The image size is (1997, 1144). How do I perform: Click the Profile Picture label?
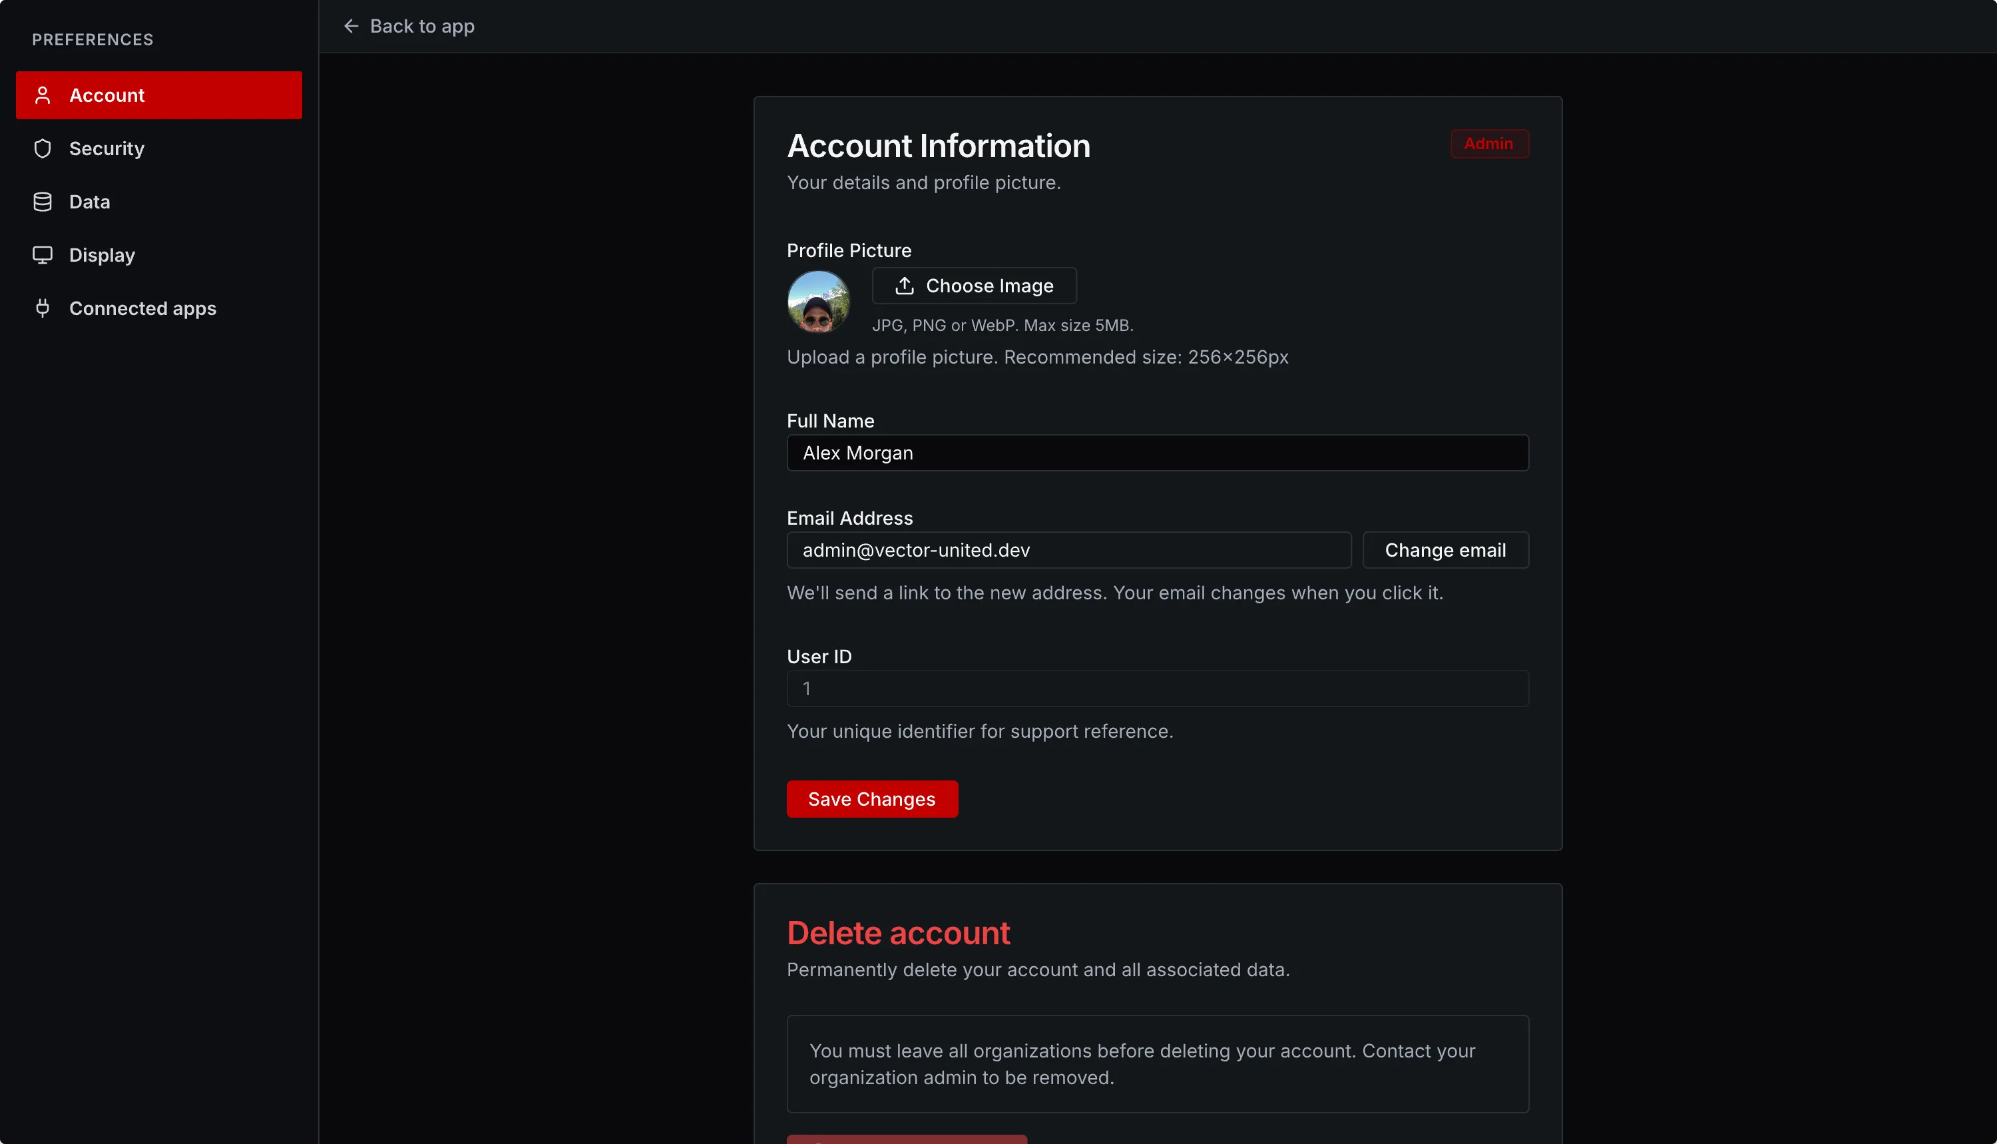[x=849, y=250]
